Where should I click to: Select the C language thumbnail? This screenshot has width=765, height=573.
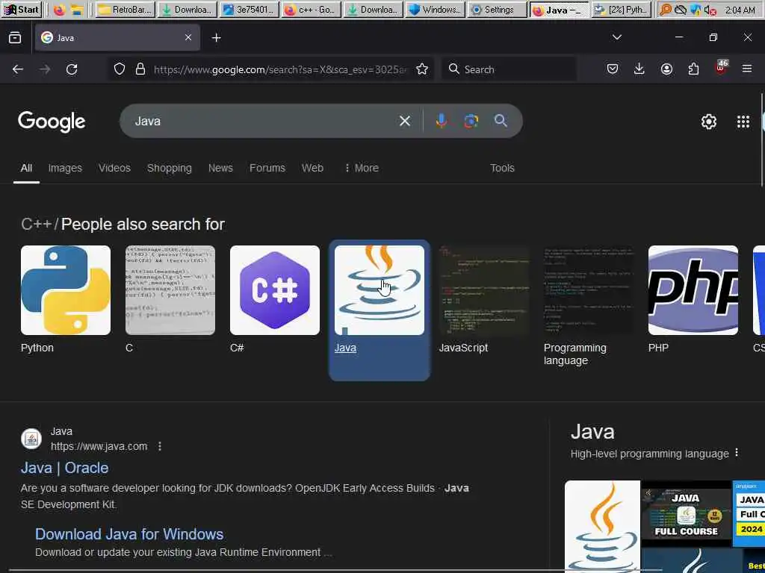click(170, 290)
